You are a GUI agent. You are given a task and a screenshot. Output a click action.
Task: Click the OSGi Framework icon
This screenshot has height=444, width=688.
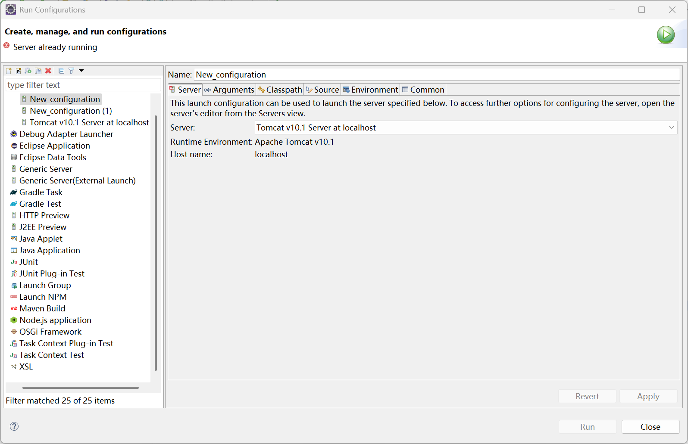14,332
